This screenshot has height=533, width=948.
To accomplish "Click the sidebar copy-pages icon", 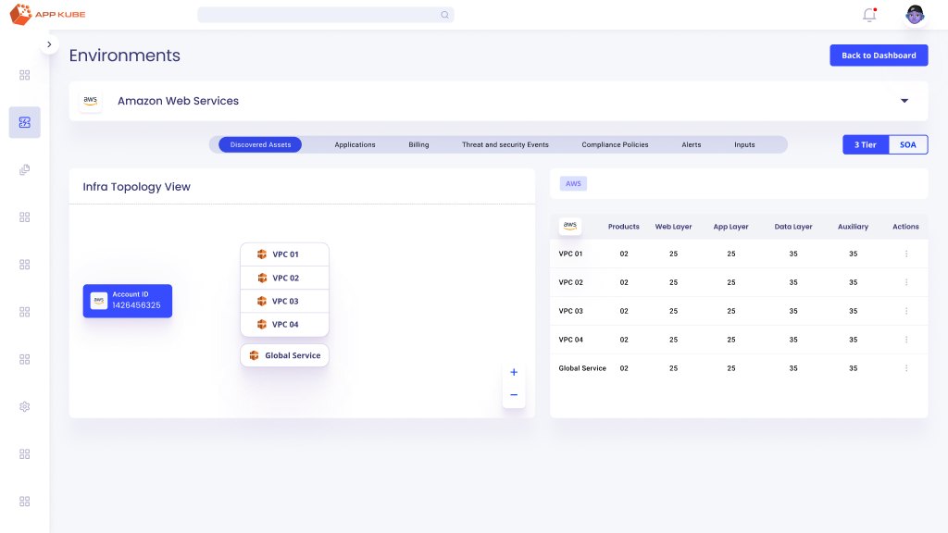I will pos(25,170).
